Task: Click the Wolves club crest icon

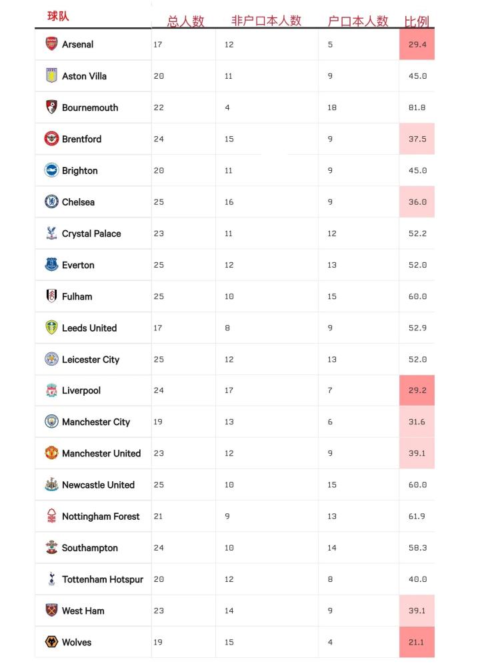Action: pos(51,642)
